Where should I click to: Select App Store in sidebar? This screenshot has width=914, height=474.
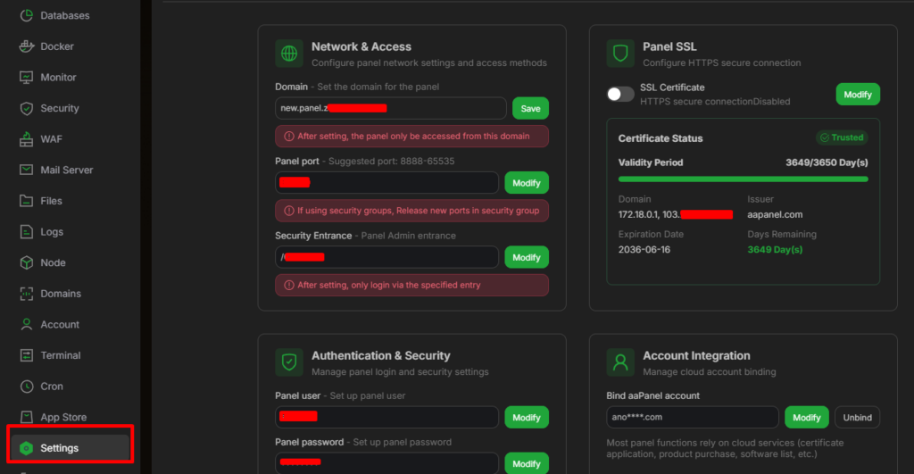point(63,418)
